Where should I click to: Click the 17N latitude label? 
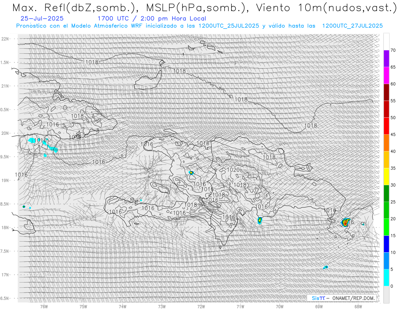pyautogui.click(x=6, y=275)
